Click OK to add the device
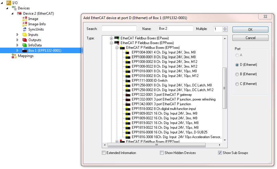Screen dimensions: 277x169 (250, 30)
